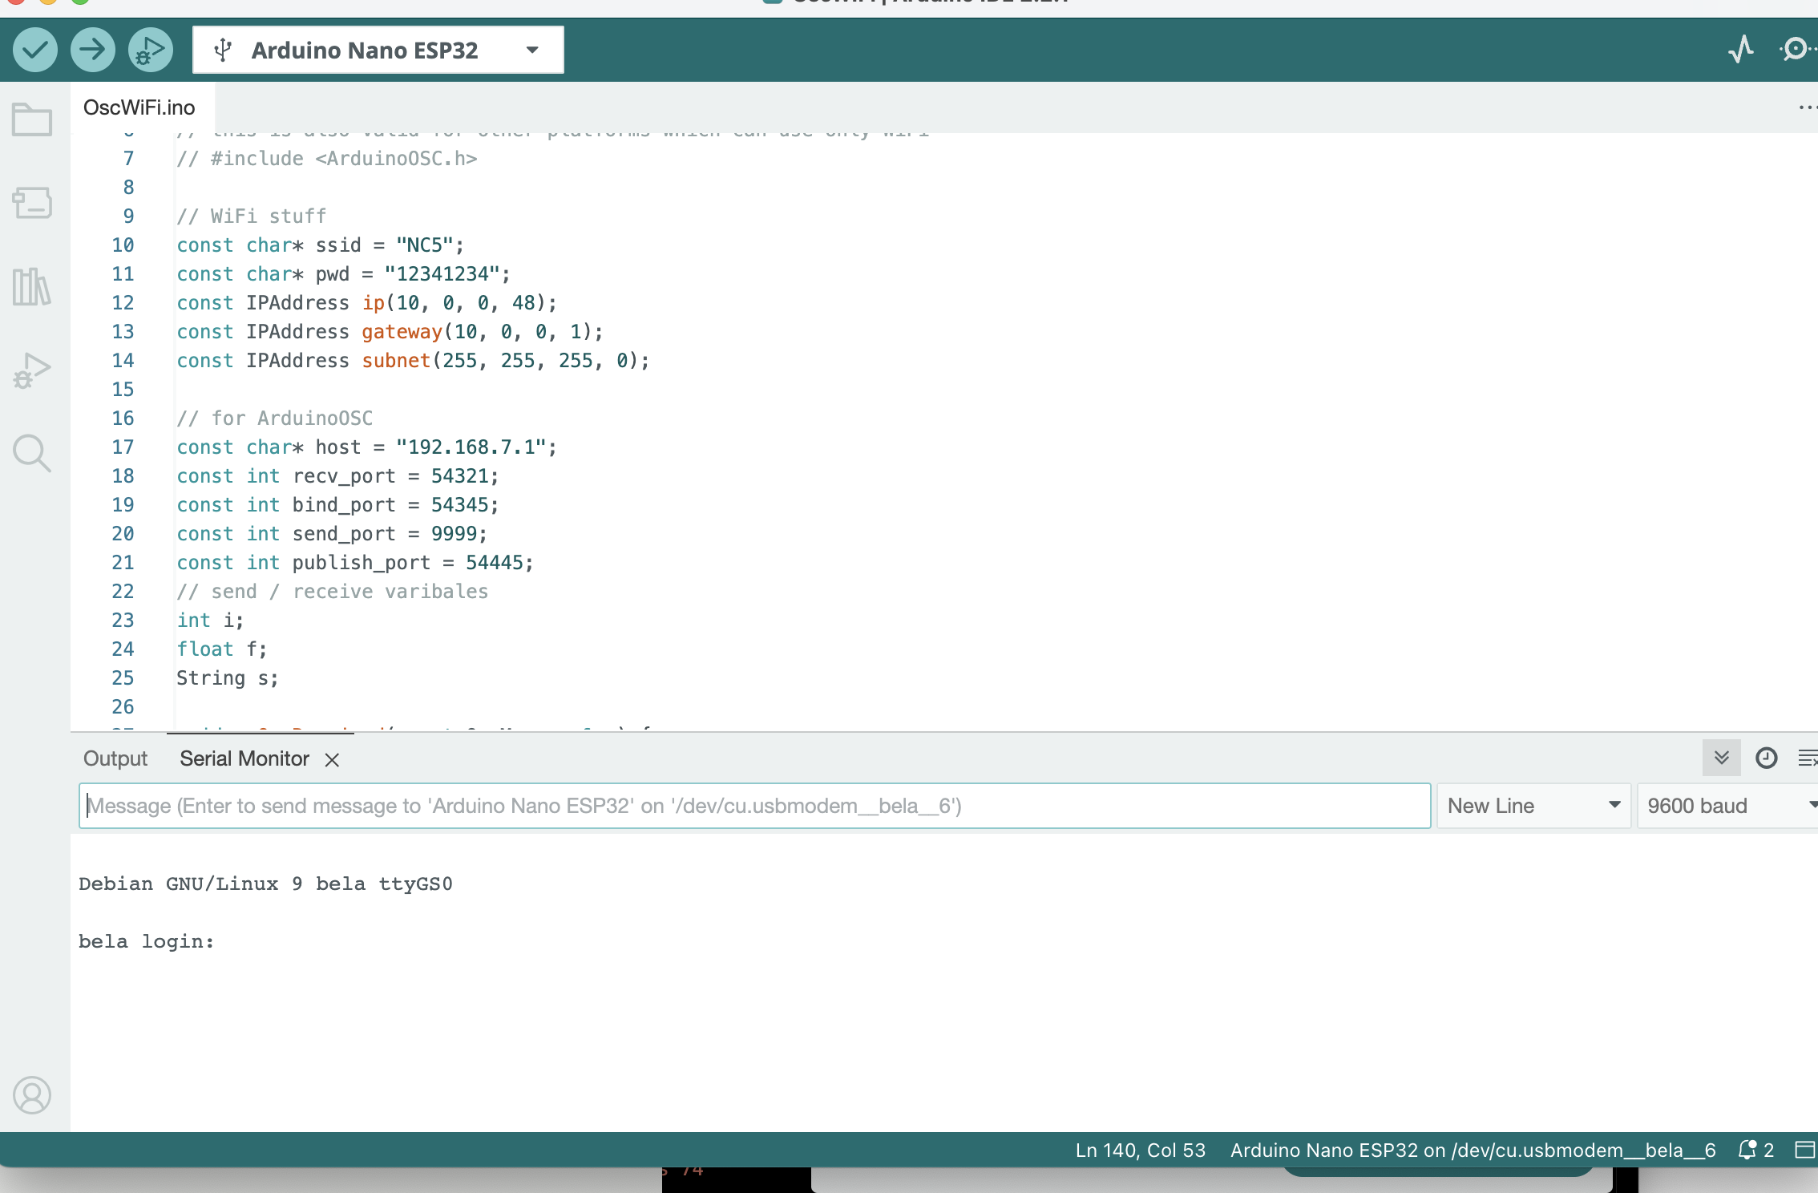Toggle timestamps in Serial Monitor

pyautogui.click(x=1766, y=758)
